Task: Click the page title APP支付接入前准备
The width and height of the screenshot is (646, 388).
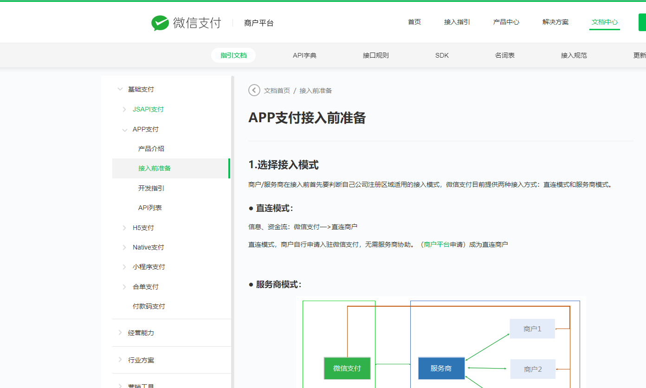Action: (307, 118)
